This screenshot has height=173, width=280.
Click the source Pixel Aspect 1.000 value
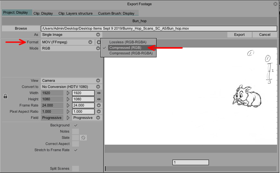point(52,111)
